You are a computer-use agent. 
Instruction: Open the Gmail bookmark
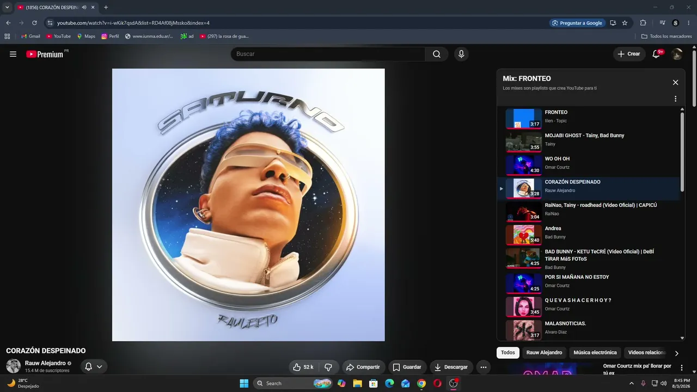tap(30, 36)
